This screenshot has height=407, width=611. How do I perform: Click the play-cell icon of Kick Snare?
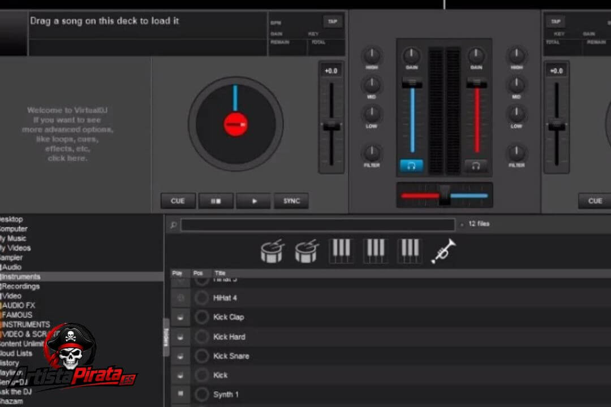(180, 356)
